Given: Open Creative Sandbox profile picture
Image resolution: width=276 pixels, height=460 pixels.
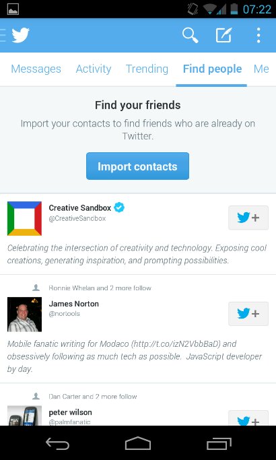Looking at the screenshot, I should click(24, 218).
